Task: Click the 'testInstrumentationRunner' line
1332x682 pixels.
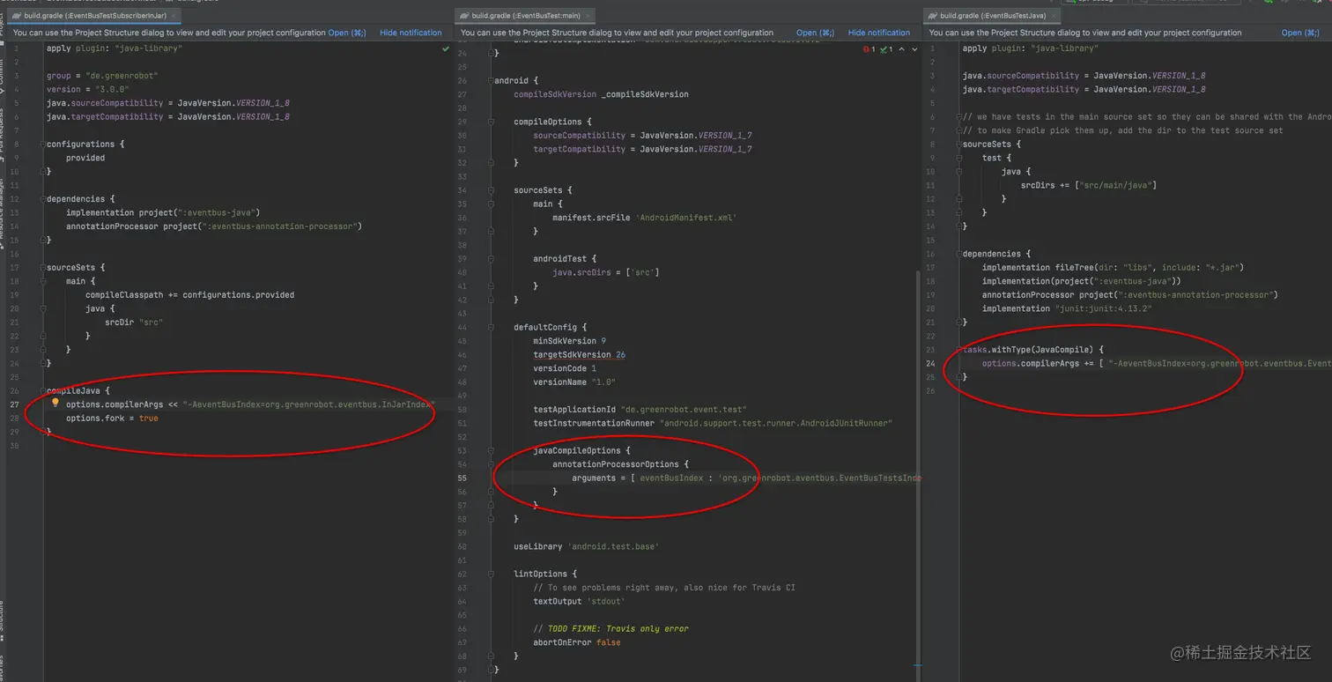Action: (713, 423)
